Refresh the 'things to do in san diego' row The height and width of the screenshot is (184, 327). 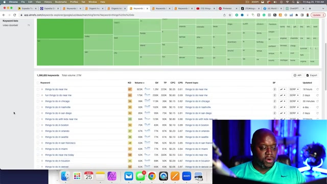point(317,113)
